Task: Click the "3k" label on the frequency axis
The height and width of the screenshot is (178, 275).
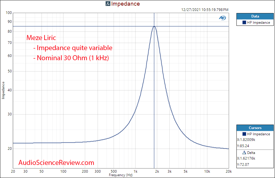Action: point(170,171)
